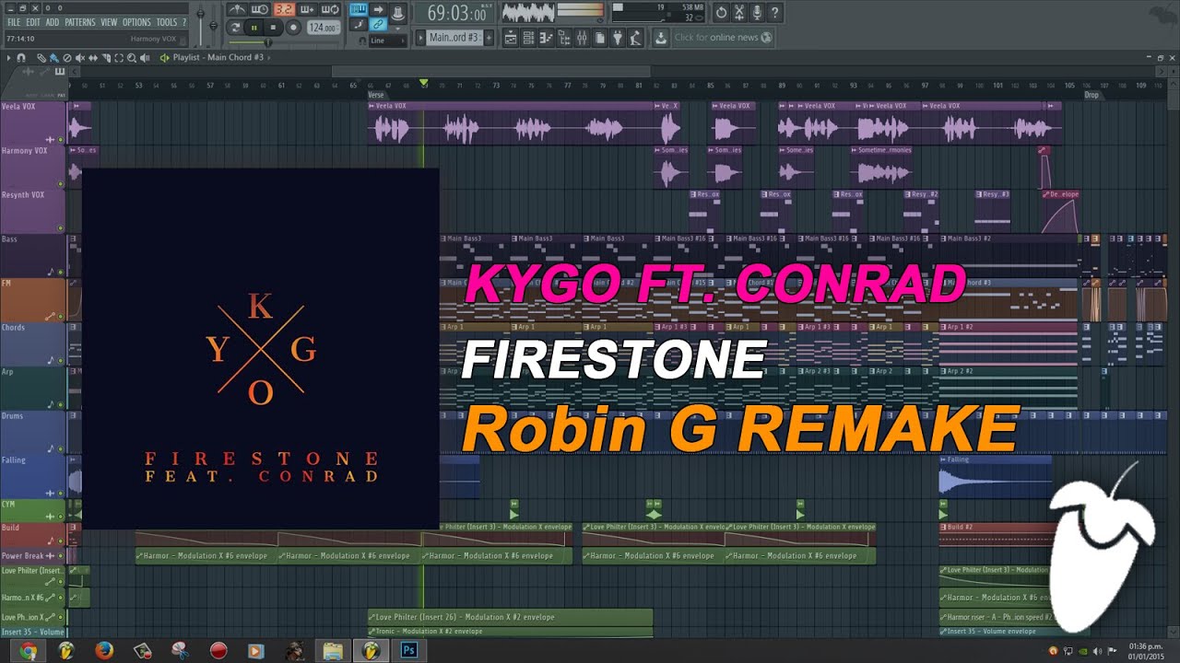
Task: Click the Verse timeline marker
Action: [376, 95]
